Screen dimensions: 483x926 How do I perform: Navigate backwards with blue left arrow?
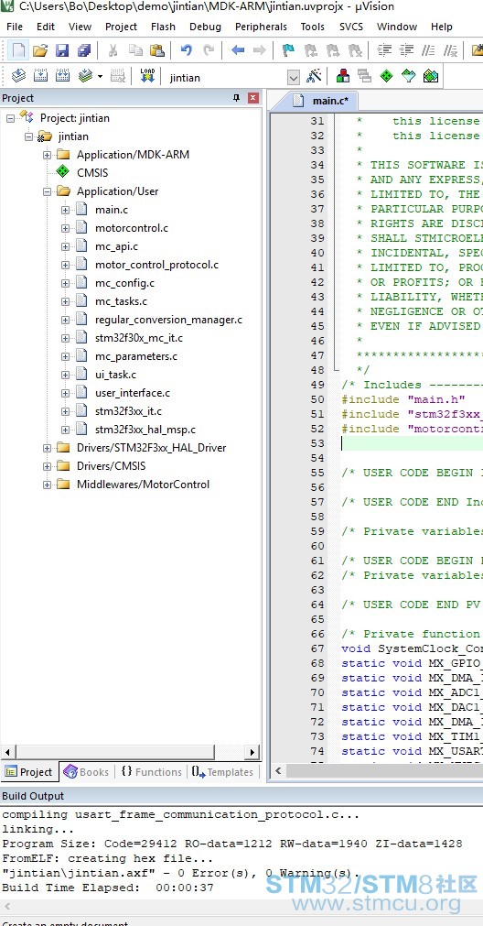click(x=238, y=50)
